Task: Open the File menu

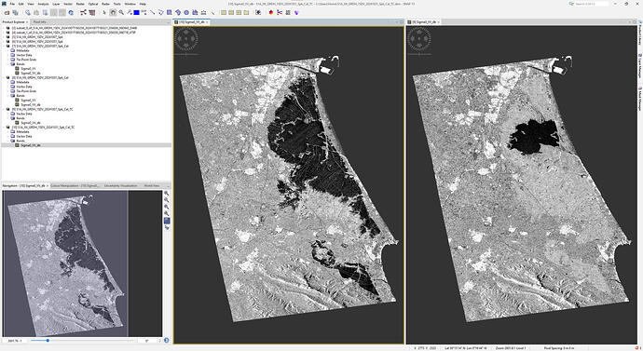Action: pyautogui.click(x=12, y=4)
